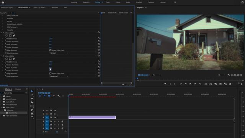Add Marker in Program Monitor

click(165, 84)
